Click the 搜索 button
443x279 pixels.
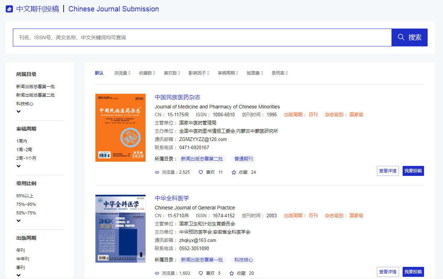click(x=409, y=37)
